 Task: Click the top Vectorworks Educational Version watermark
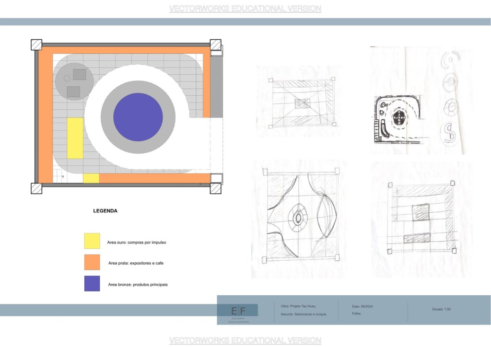[x=245, y=9]
